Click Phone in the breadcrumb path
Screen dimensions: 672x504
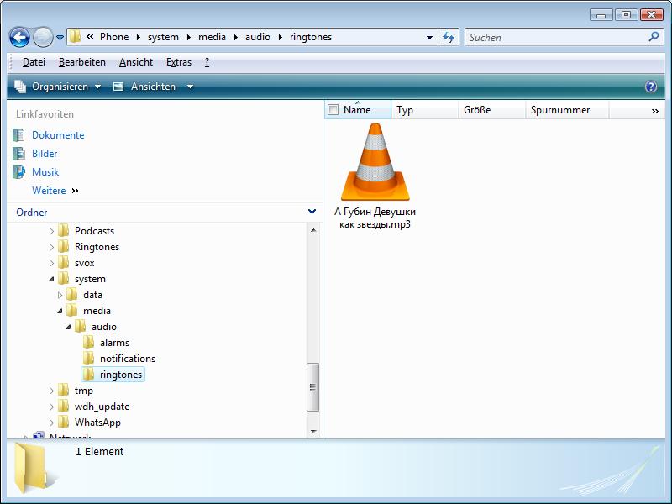click(114, 37)
